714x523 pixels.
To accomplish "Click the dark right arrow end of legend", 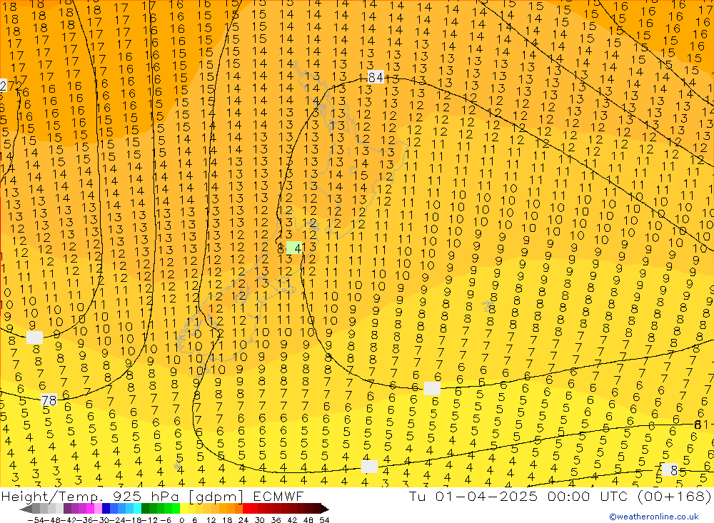I will [x=325, y=509].
